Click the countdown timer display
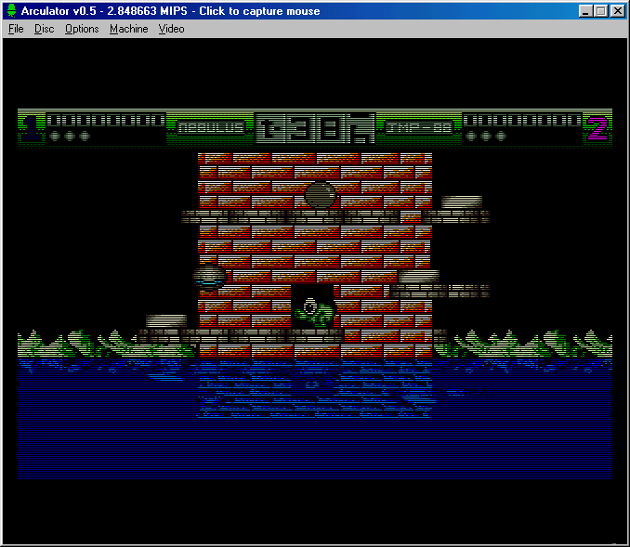 coord(315,128)
